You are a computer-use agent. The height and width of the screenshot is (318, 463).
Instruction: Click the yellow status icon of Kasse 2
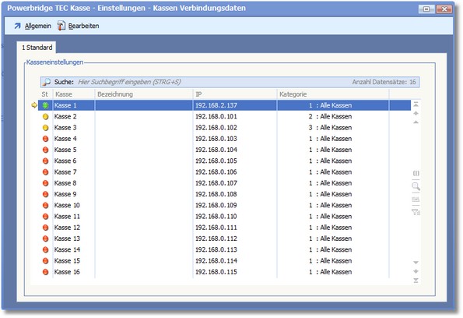[x=45, y=117]
